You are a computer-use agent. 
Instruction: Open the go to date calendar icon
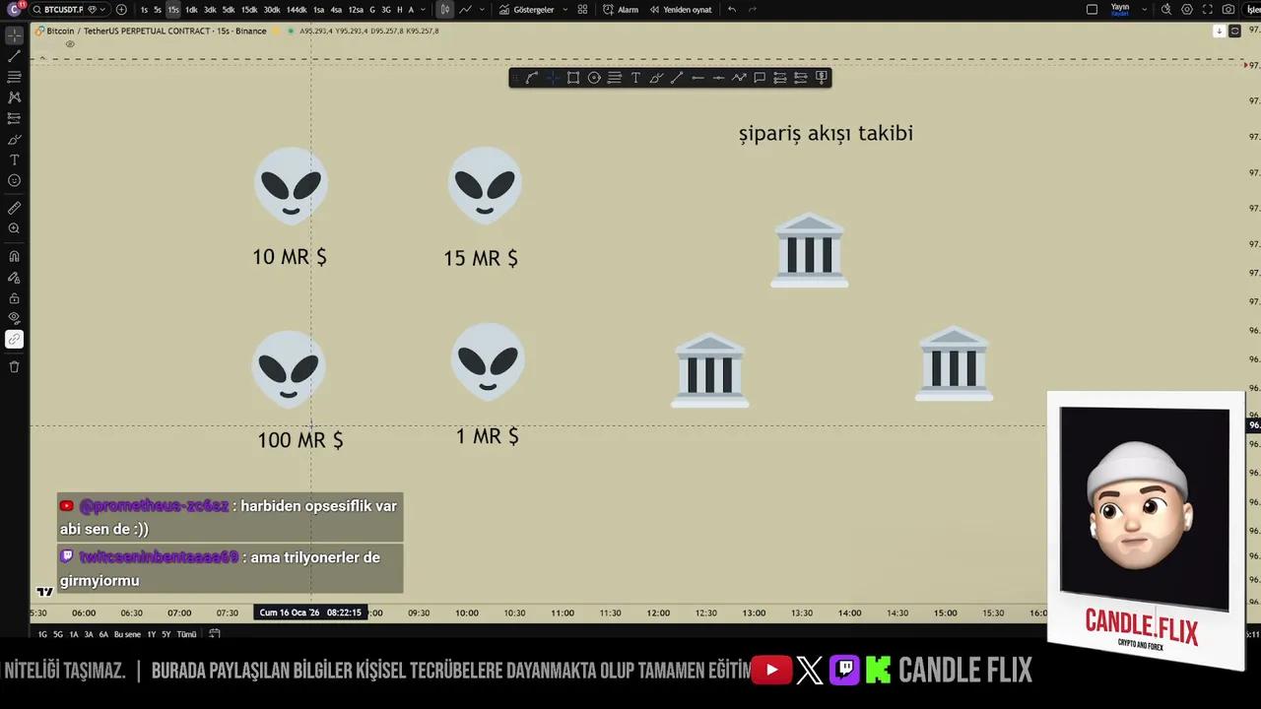coord(215,634)
